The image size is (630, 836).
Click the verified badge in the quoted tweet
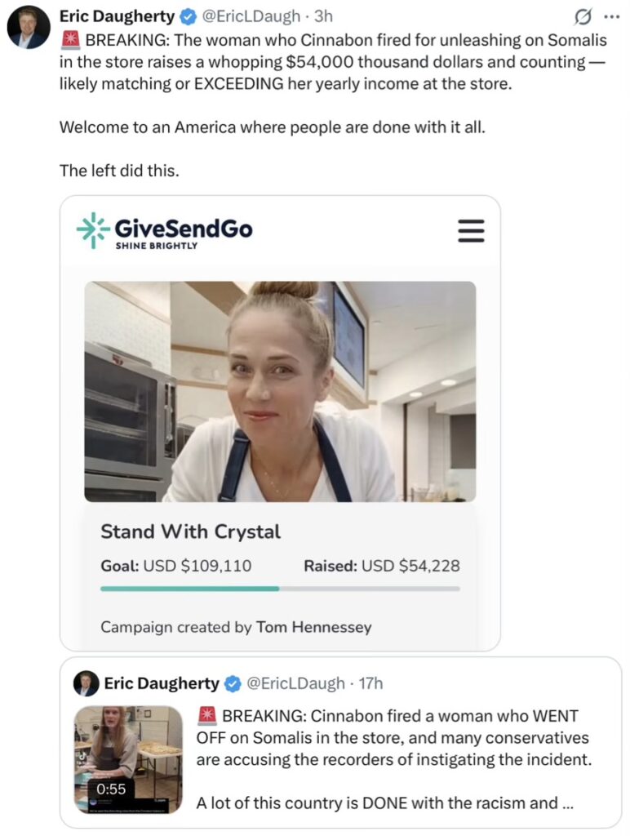233,683
